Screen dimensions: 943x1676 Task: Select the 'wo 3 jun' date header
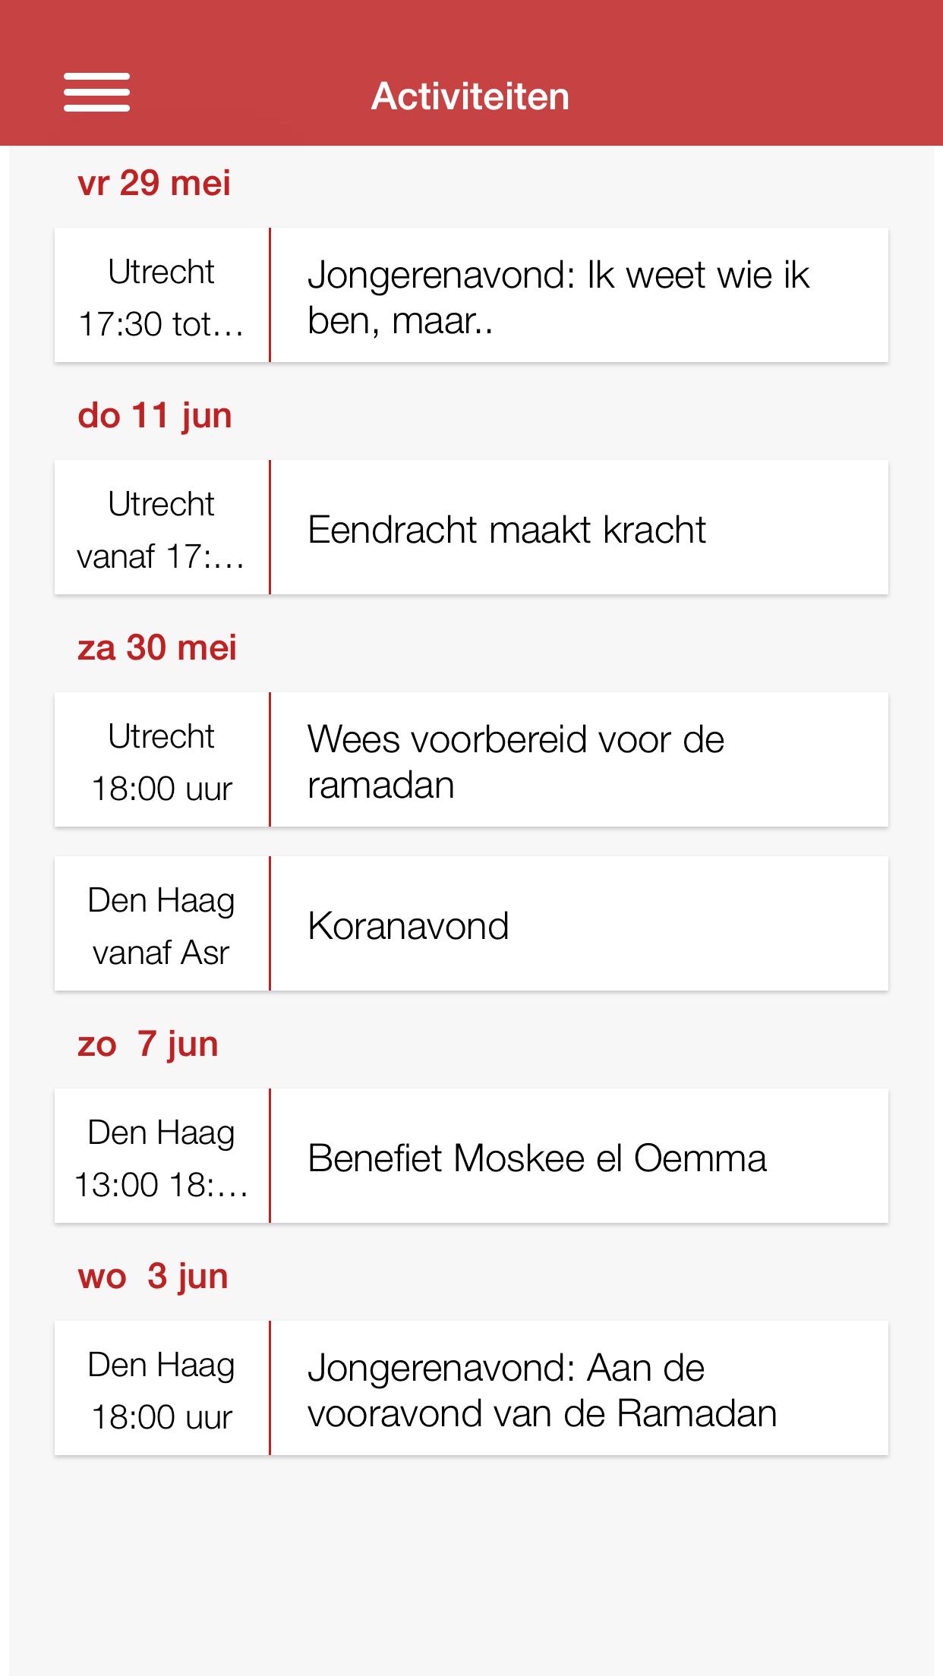pyautogui.click(x=153, y=1277)
